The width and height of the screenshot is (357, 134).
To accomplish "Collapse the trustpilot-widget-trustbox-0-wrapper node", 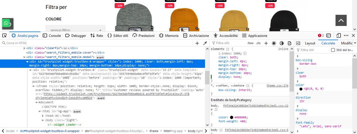I will [27, 62].
